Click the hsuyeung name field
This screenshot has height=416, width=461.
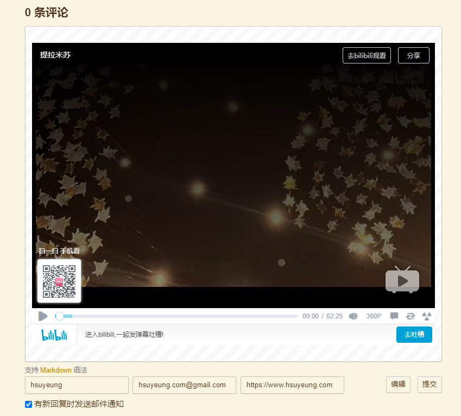(x=77, y=385)
